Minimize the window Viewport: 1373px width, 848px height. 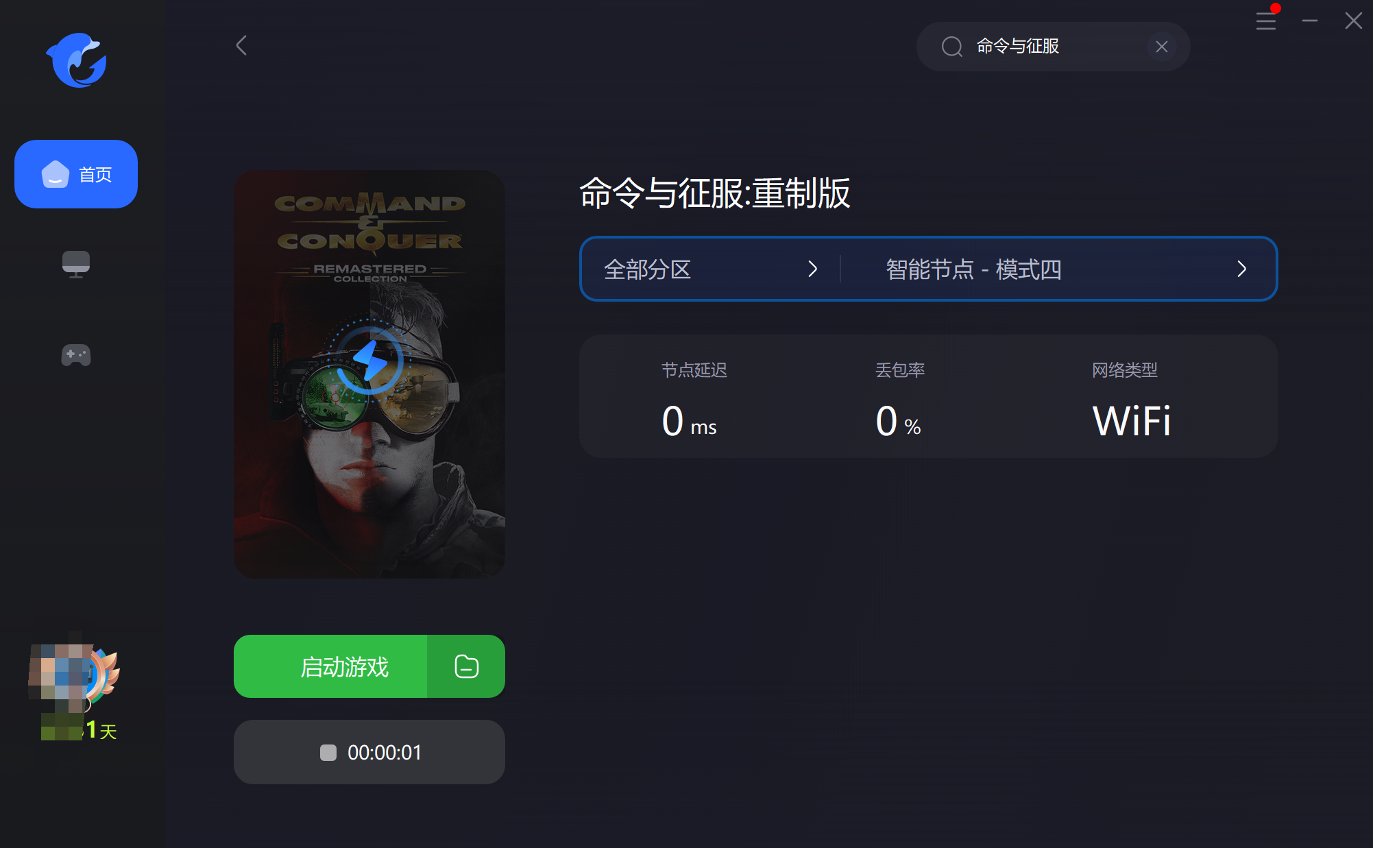pos(1310,21)
